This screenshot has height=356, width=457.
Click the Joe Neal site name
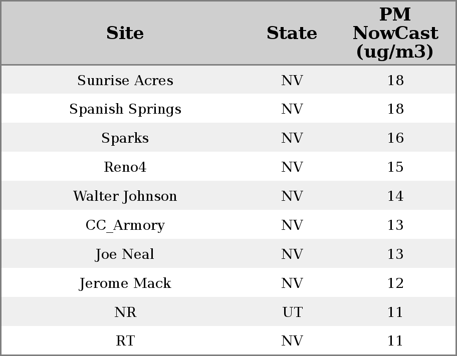[x=125, y=254]
